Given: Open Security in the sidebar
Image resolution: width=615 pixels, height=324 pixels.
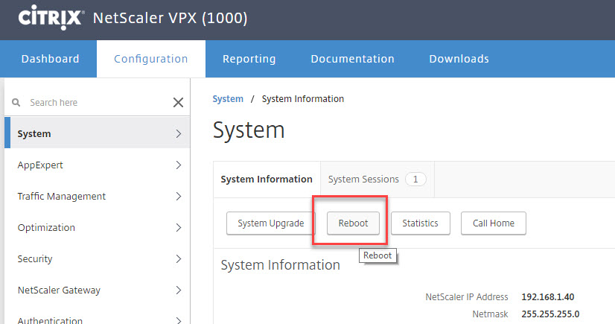Looking at the screenshot, I should tap(98, 259).
